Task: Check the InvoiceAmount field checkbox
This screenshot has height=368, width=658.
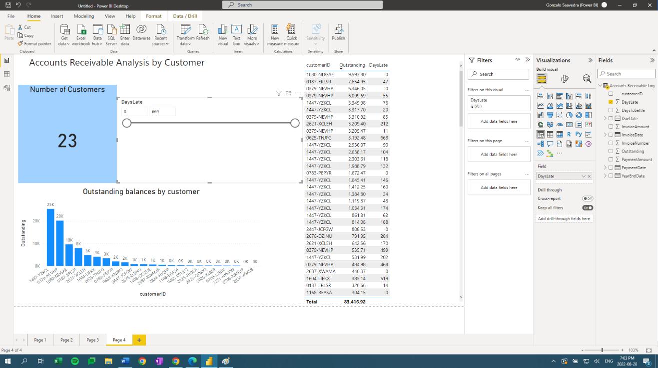Action: (611, 127)
